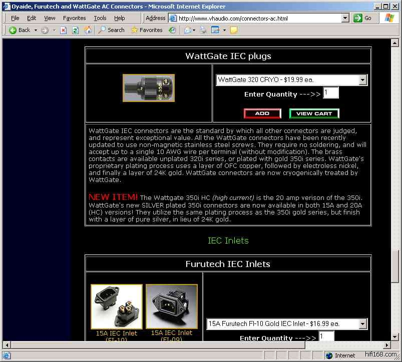Expand the WattGate 320 CRYO product dropdown

tap(363, 80)
